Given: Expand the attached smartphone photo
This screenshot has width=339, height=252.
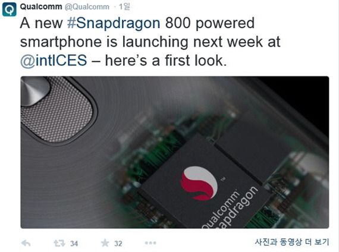Looking at the screenshot, I should coord(175,152).
